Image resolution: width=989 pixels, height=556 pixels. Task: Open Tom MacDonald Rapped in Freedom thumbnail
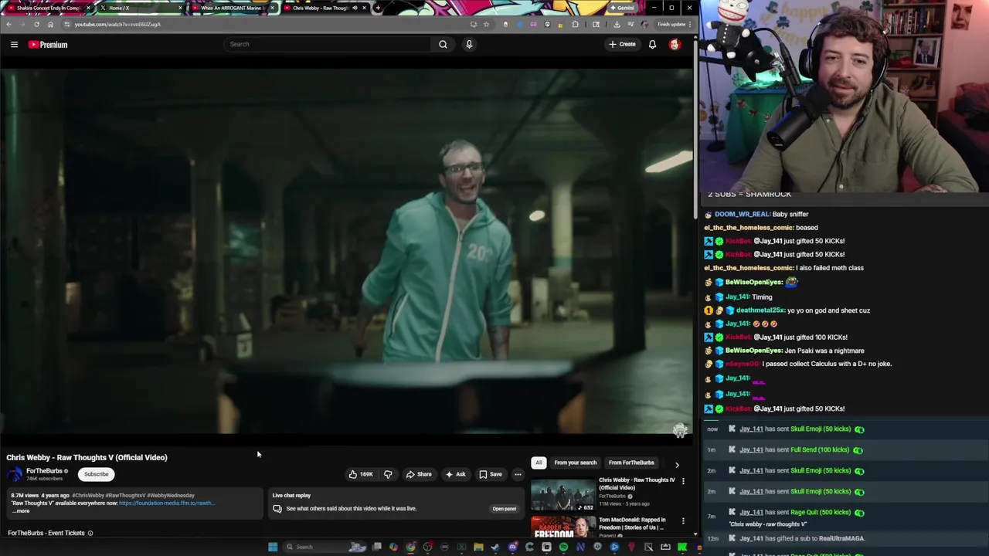[x=562, y=527]
